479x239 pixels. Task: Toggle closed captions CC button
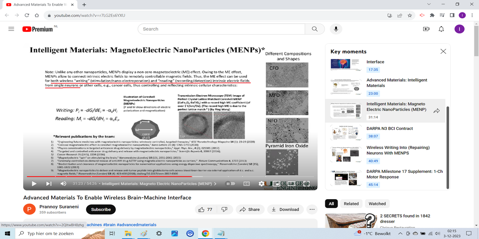tap(247, 184)
